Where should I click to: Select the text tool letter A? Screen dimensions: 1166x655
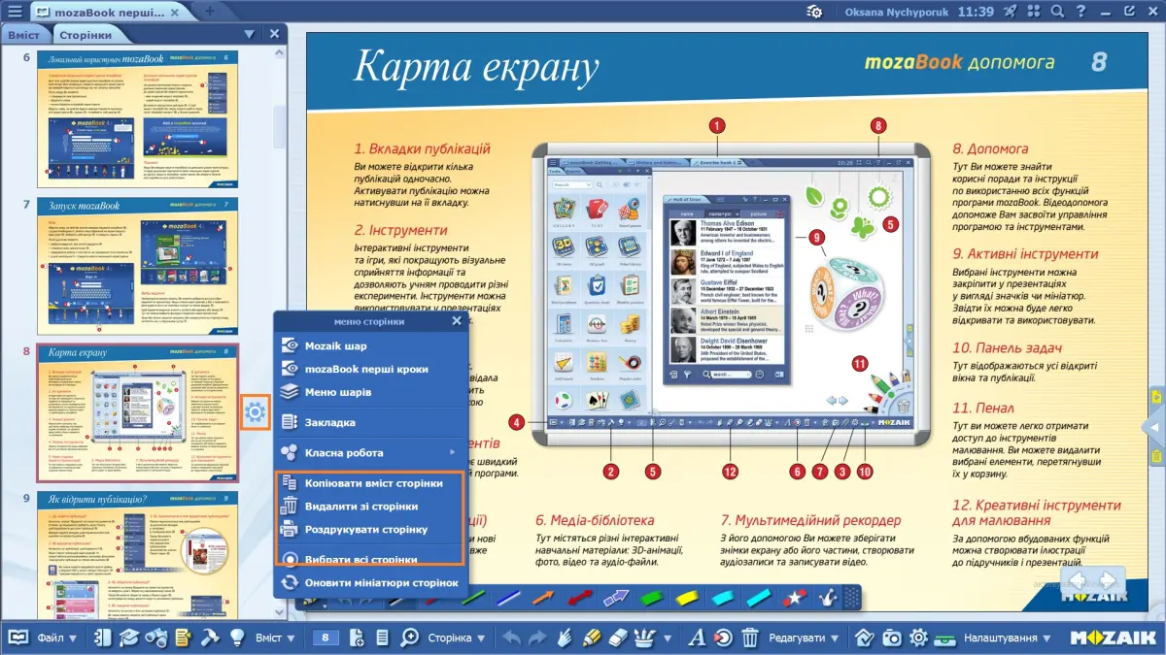(x=696, y=638)
